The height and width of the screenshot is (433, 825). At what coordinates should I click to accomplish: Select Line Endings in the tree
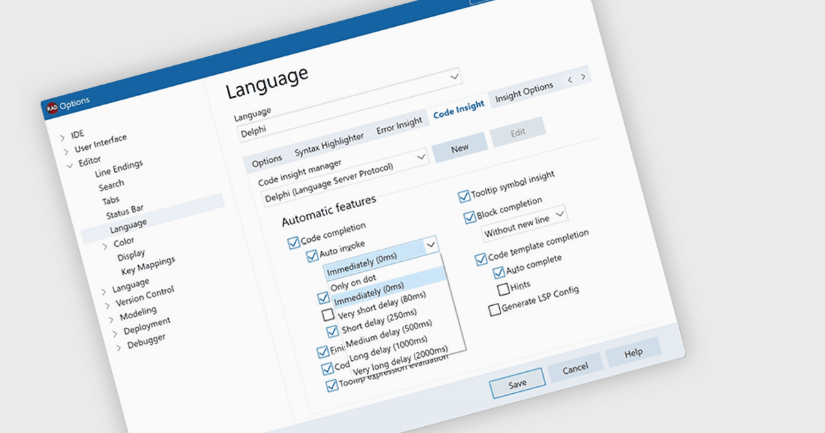(x=119, y=169)
